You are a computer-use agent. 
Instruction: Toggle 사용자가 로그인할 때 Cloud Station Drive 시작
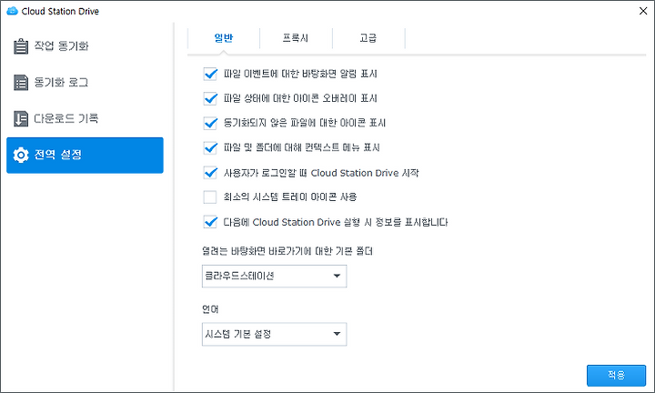(210, 173)
